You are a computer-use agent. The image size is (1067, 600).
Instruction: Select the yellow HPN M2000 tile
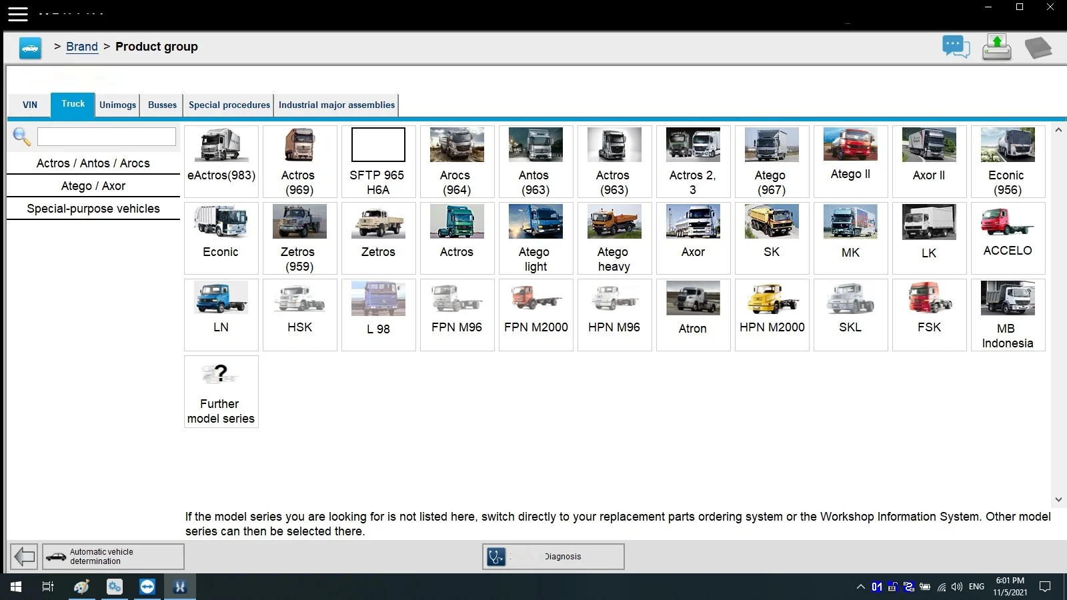point(772,315)
